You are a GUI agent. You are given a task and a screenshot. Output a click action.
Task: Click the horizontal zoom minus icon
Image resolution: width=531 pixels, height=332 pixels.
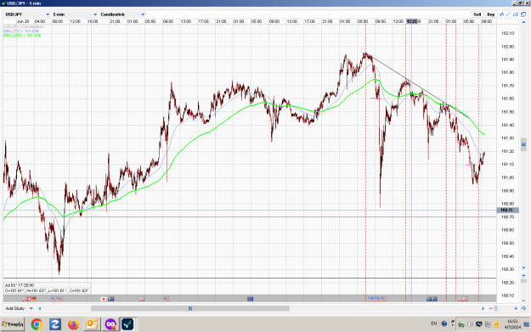pyautogui.click(x=491, y=308)
